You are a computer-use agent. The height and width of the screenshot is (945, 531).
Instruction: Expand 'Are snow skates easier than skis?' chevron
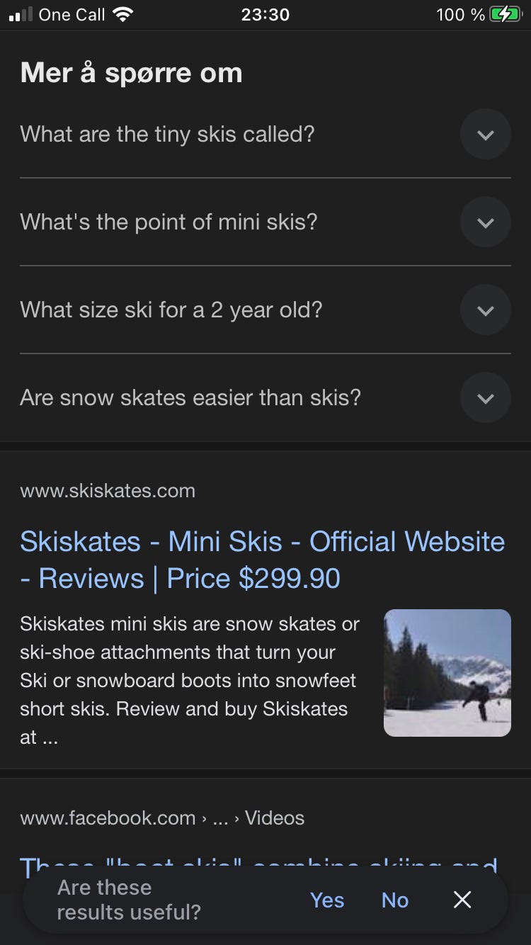pyautogui.click(x=485, y=398)
